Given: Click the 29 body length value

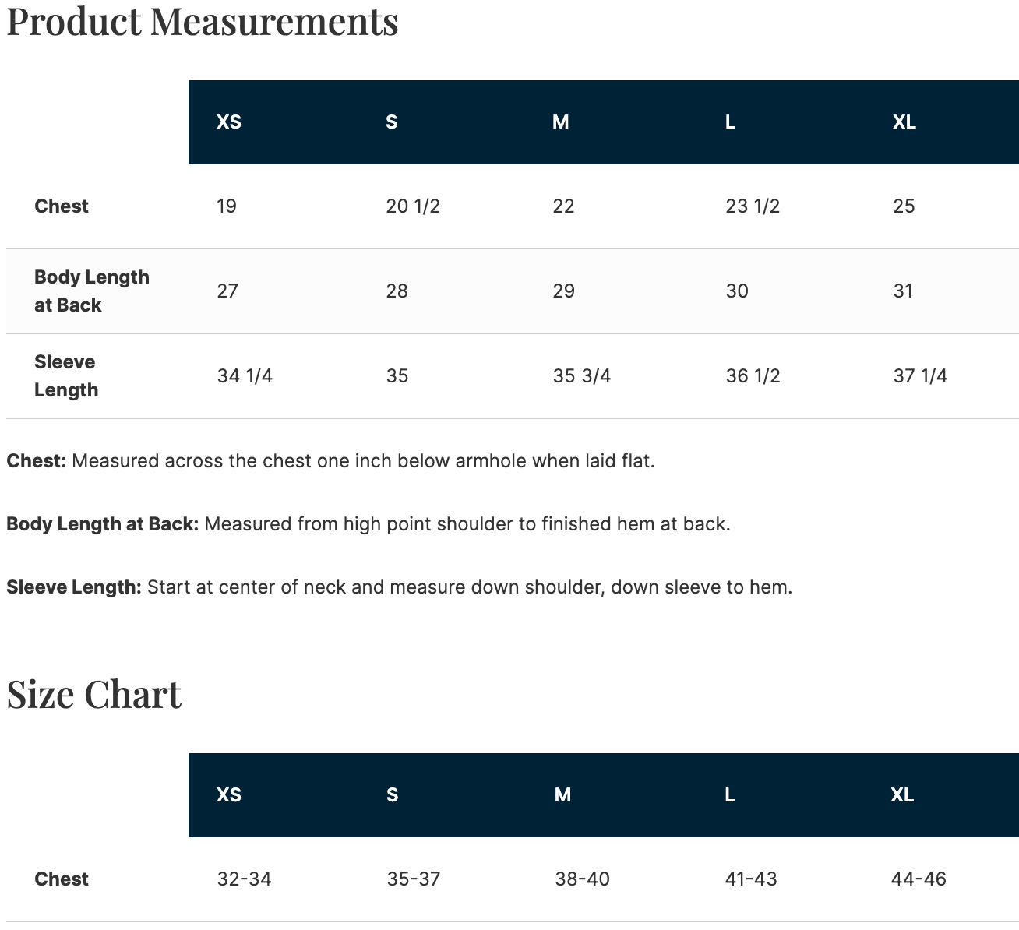Looking at the screenshot, I should click(564, 291).
